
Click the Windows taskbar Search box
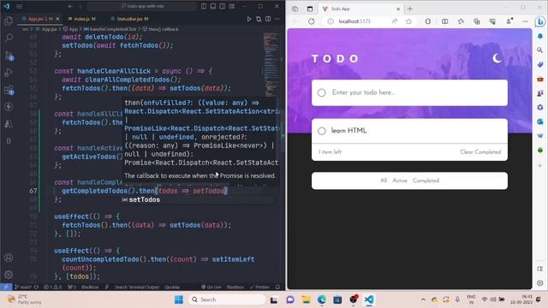(x=227, y=299)
